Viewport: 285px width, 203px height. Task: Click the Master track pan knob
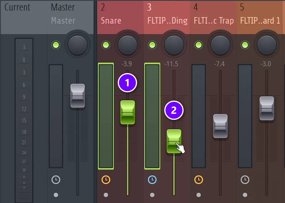[x=78, y=45]
